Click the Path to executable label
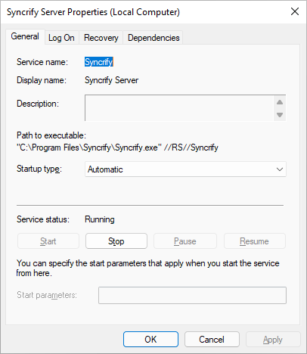 point(51,135)
